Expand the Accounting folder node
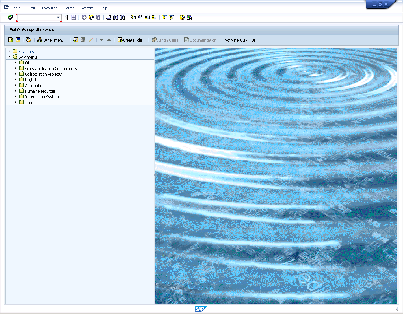 [15, 85]
